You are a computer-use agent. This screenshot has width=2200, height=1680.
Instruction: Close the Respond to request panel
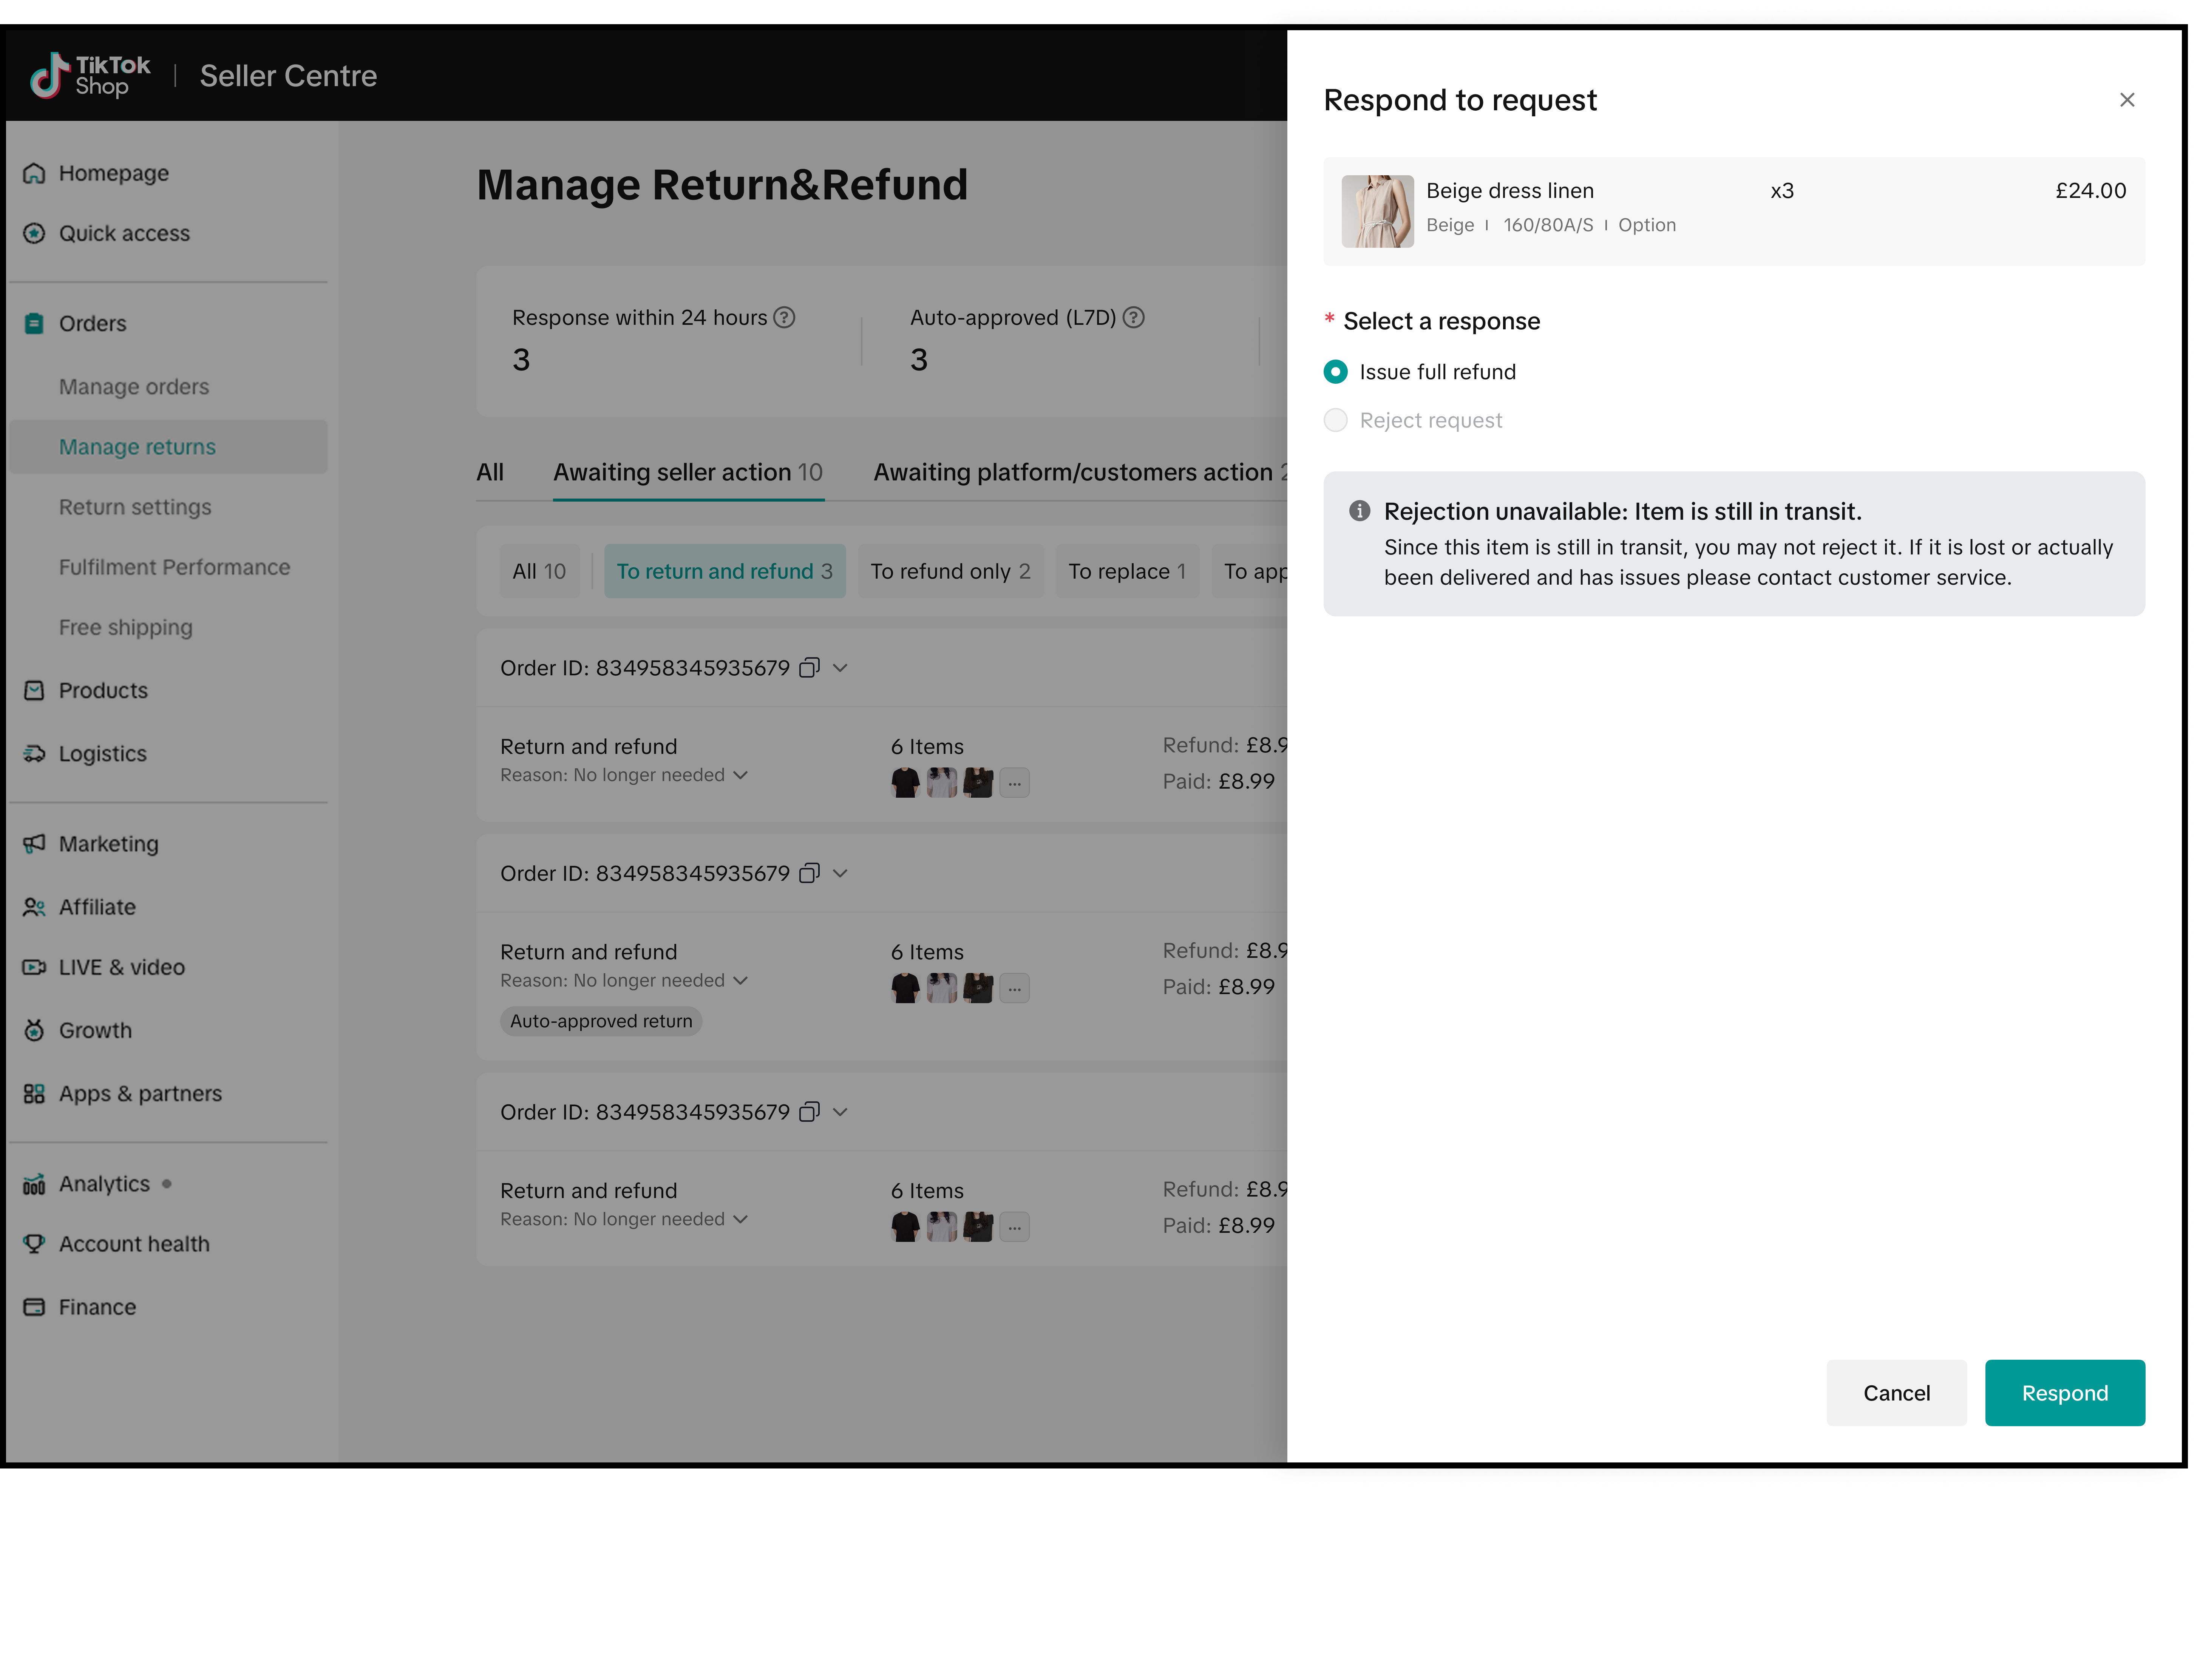pos(2128,100)
